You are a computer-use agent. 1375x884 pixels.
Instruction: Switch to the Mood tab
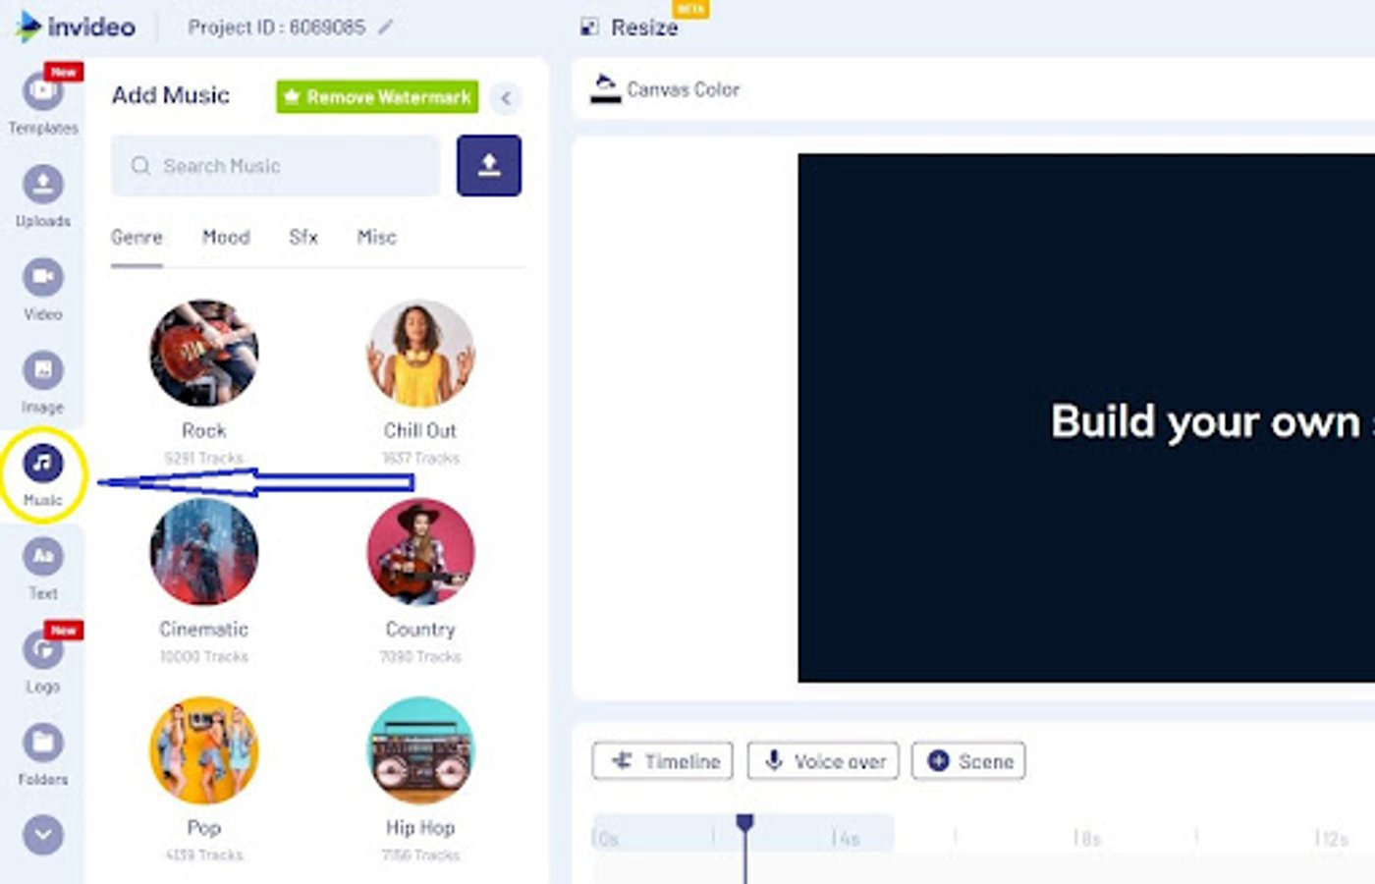click(226, 237)
